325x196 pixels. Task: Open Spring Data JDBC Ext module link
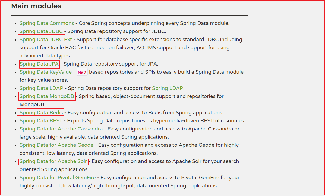(46, 40)
